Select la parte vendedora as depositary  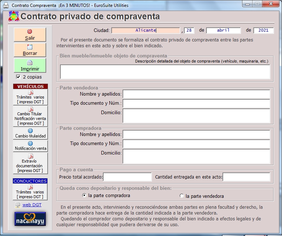(182, 196)
